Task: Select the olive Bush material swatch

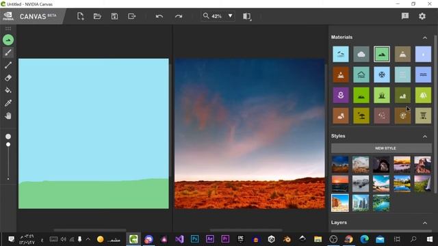Action: [x=402, y=95]
